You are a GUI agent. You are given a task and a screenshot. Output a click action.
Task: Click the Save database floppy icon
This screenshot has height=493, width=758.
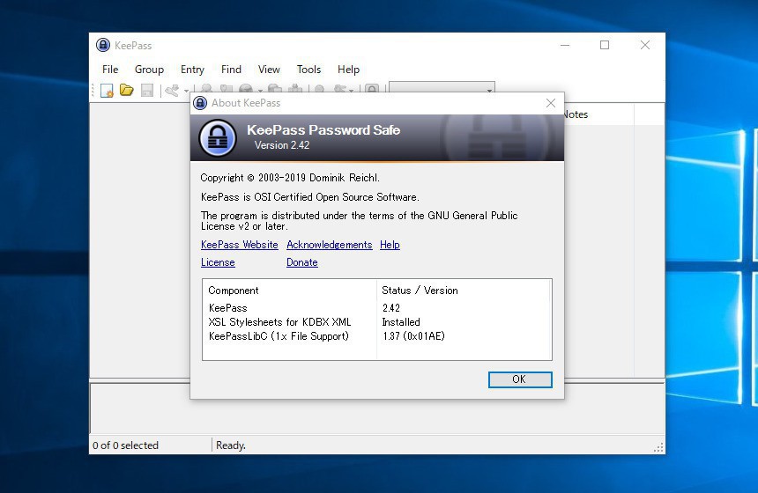pos(147,91)
